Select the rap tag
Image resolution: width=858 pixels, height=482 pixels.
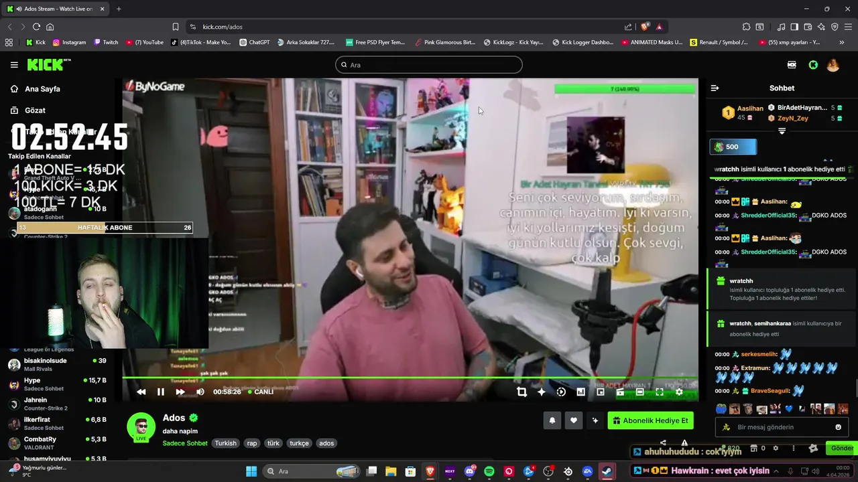coord(251,443)
